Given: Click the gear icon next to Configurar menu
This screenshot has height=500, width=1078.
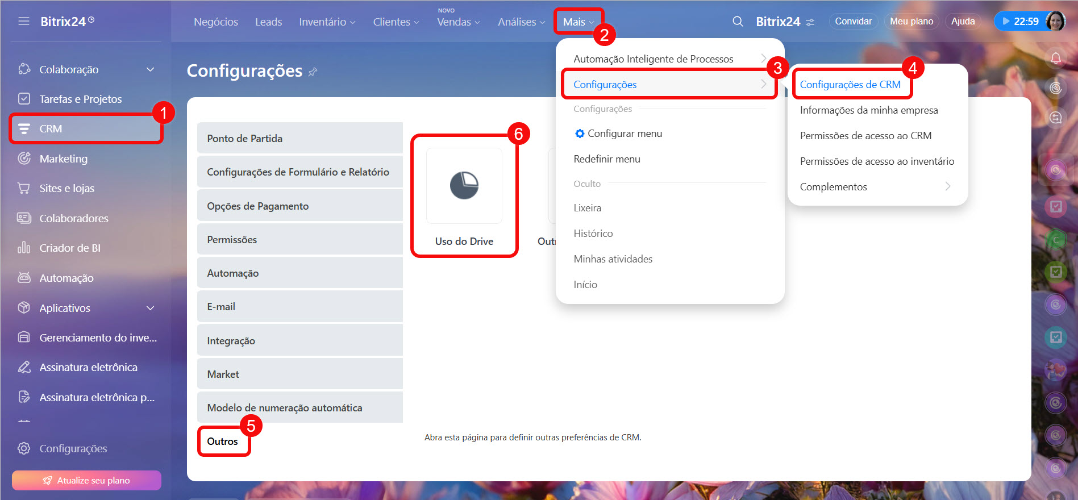Looking at the screenshot, I should pos(579,134).
